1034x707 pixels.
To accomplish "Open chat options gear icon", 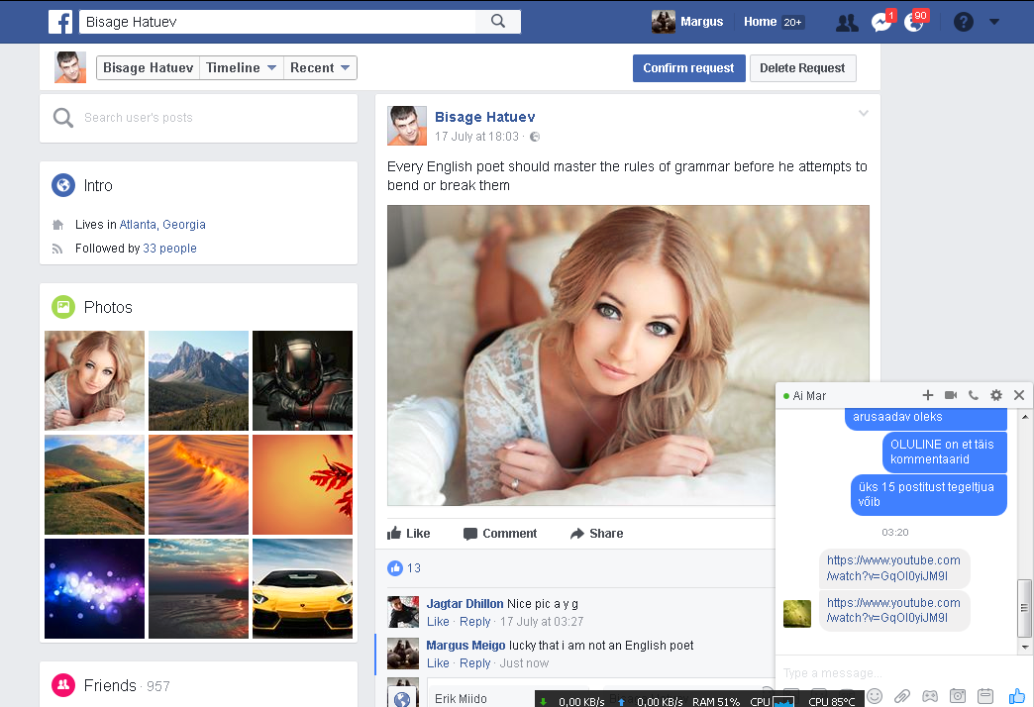I will pyautogui.click(x=995, y=395).
